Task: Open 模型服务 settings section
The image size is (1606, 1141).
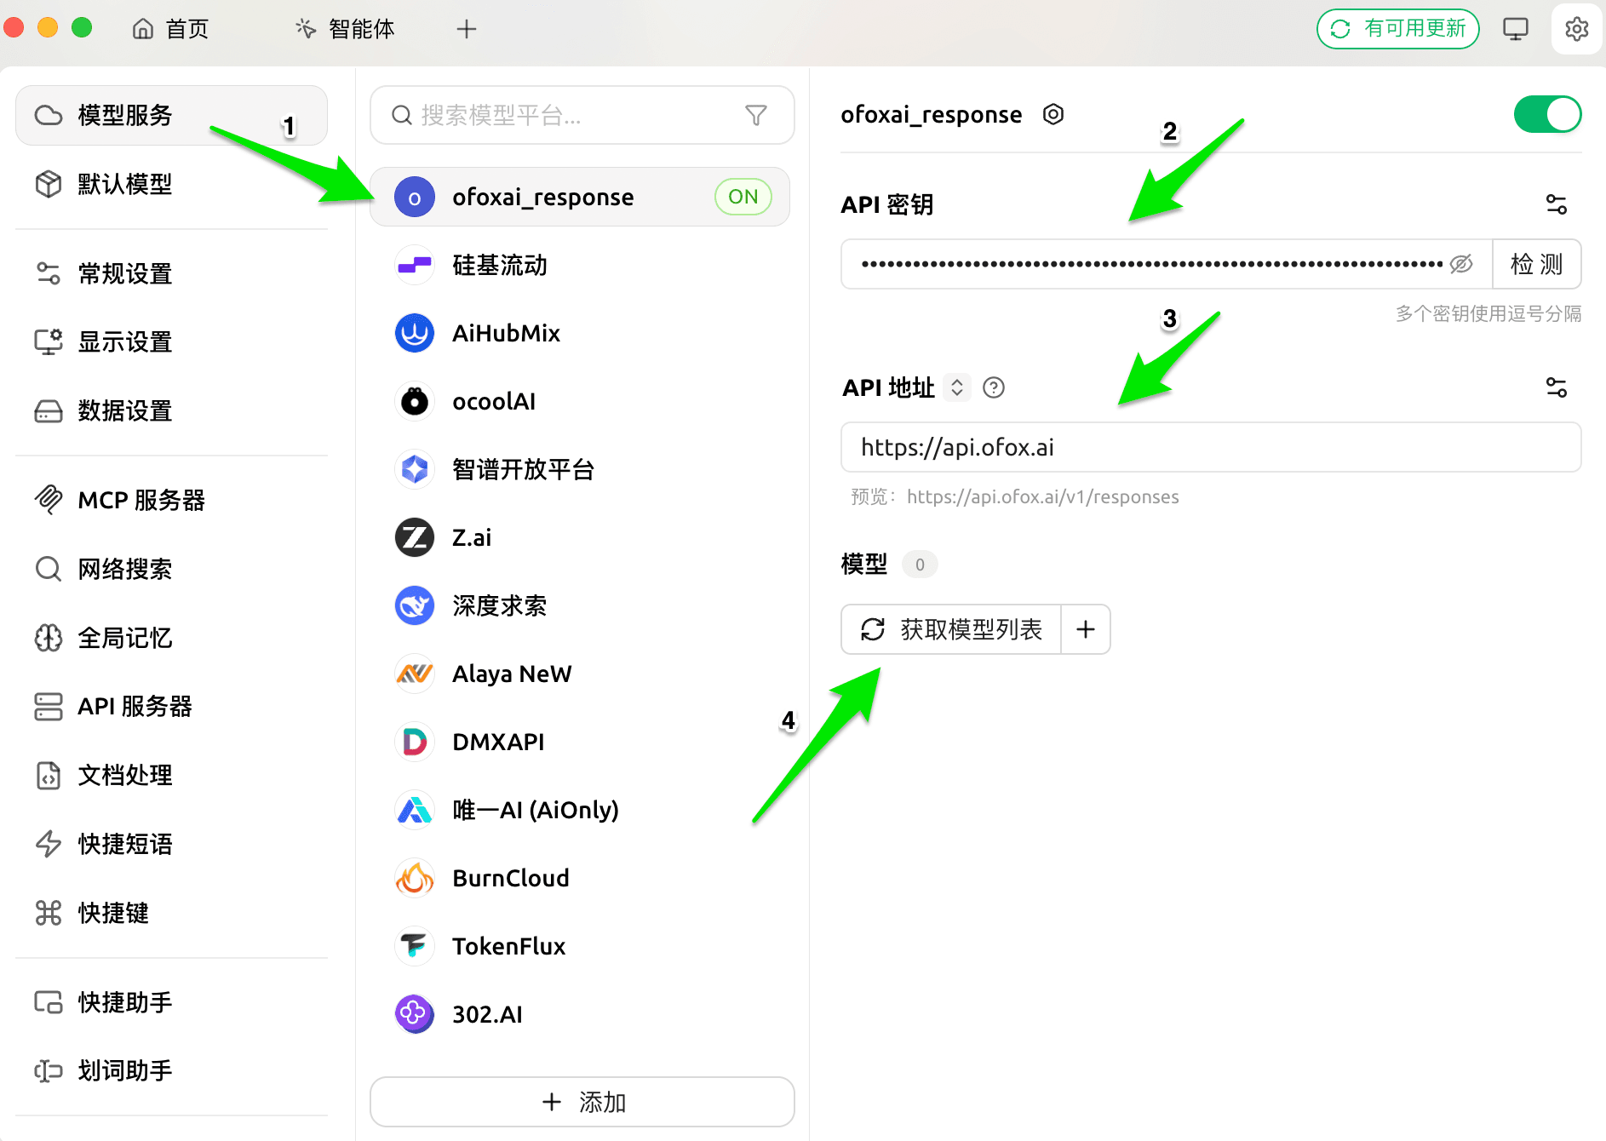Action: pos(171,115)
